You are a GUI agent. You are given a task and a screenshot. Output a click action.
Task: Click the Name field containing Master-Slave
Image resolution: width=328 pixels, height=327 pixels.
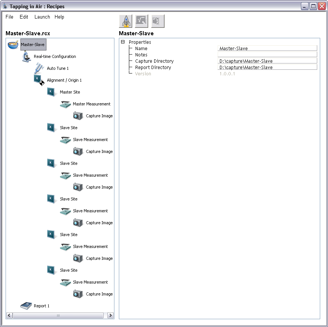tap(267, 48)
